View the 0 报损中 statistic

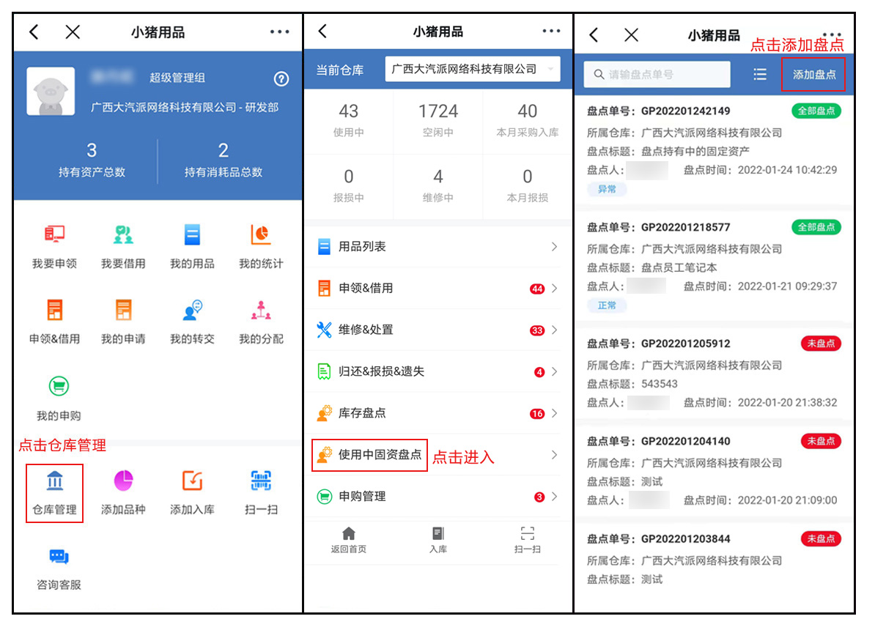[x=349, y=186]
